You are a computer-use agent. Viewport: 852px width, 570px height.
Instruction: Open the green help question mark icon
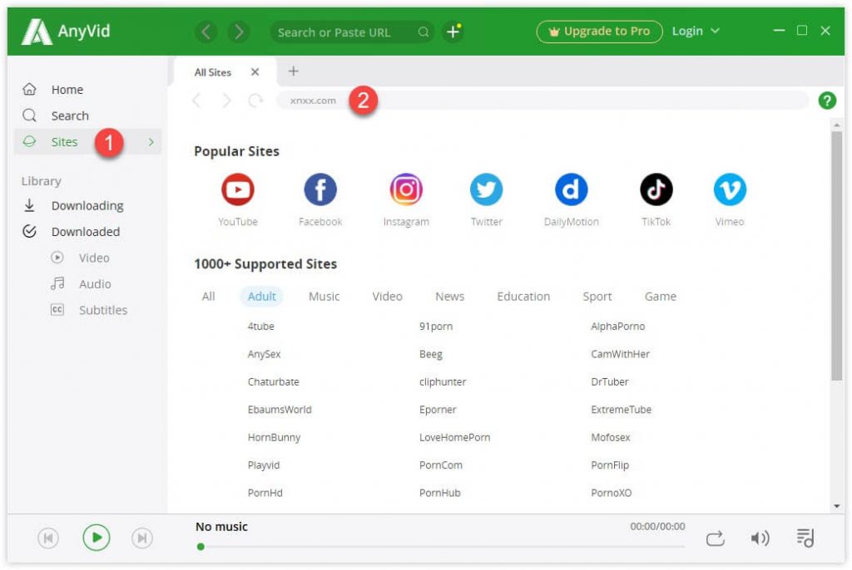click(826, 101)
